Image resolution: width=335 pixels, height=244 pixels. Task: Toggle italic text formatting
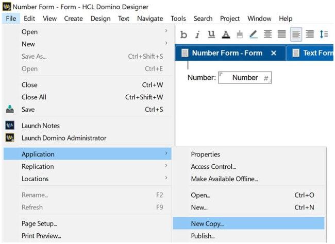[197, 34]
